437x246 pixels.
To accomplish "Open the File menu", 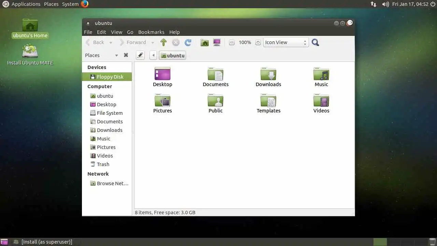I will point(88,32).
